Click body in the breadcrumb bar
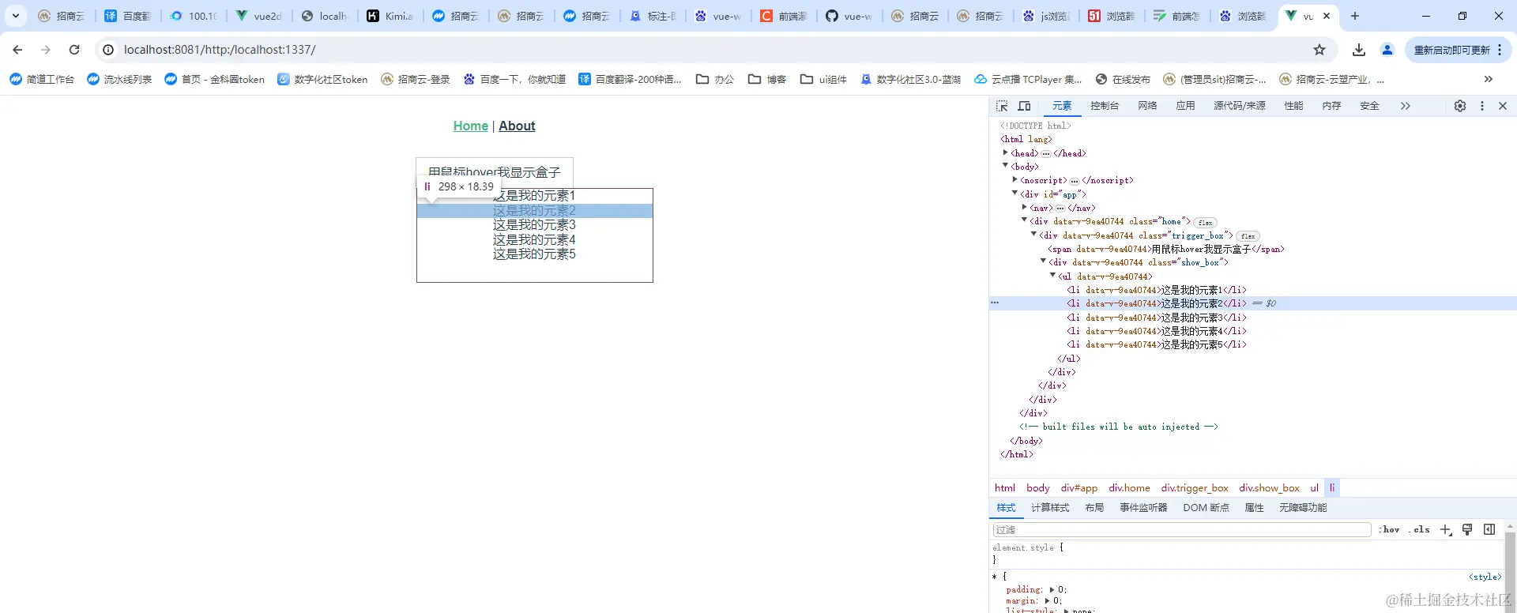Viewport: 1517px width, 613px height. 1038,488
